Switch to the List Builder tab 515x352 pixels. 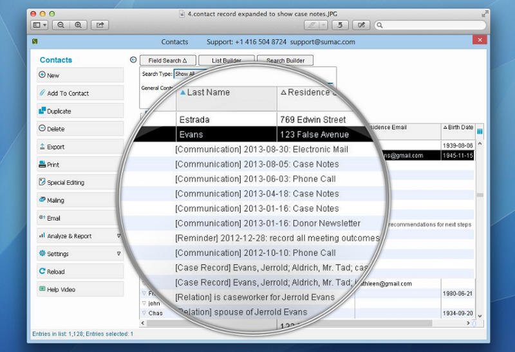(x=227, y=60)
